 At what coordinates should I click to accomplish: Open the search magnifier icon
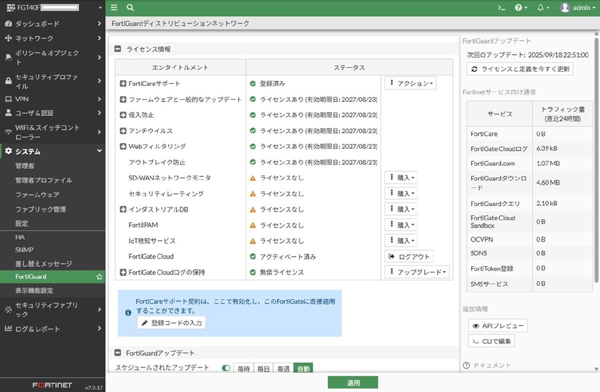130,7
